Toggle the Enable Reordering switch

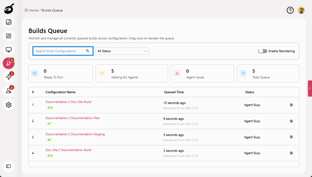click(262, 51)
